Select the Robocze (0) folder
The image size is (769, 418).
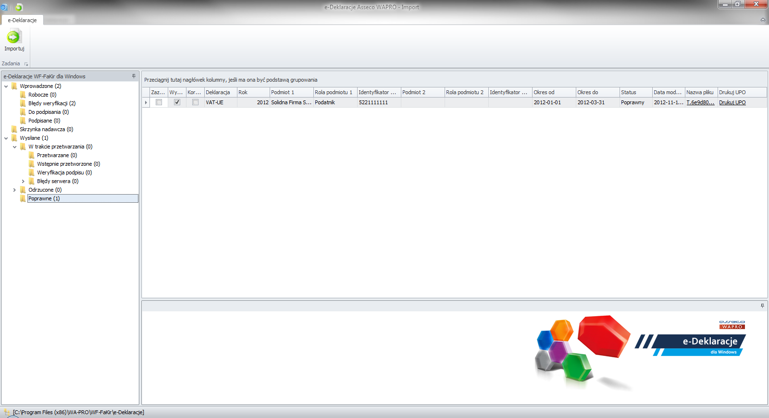point(42,95)
